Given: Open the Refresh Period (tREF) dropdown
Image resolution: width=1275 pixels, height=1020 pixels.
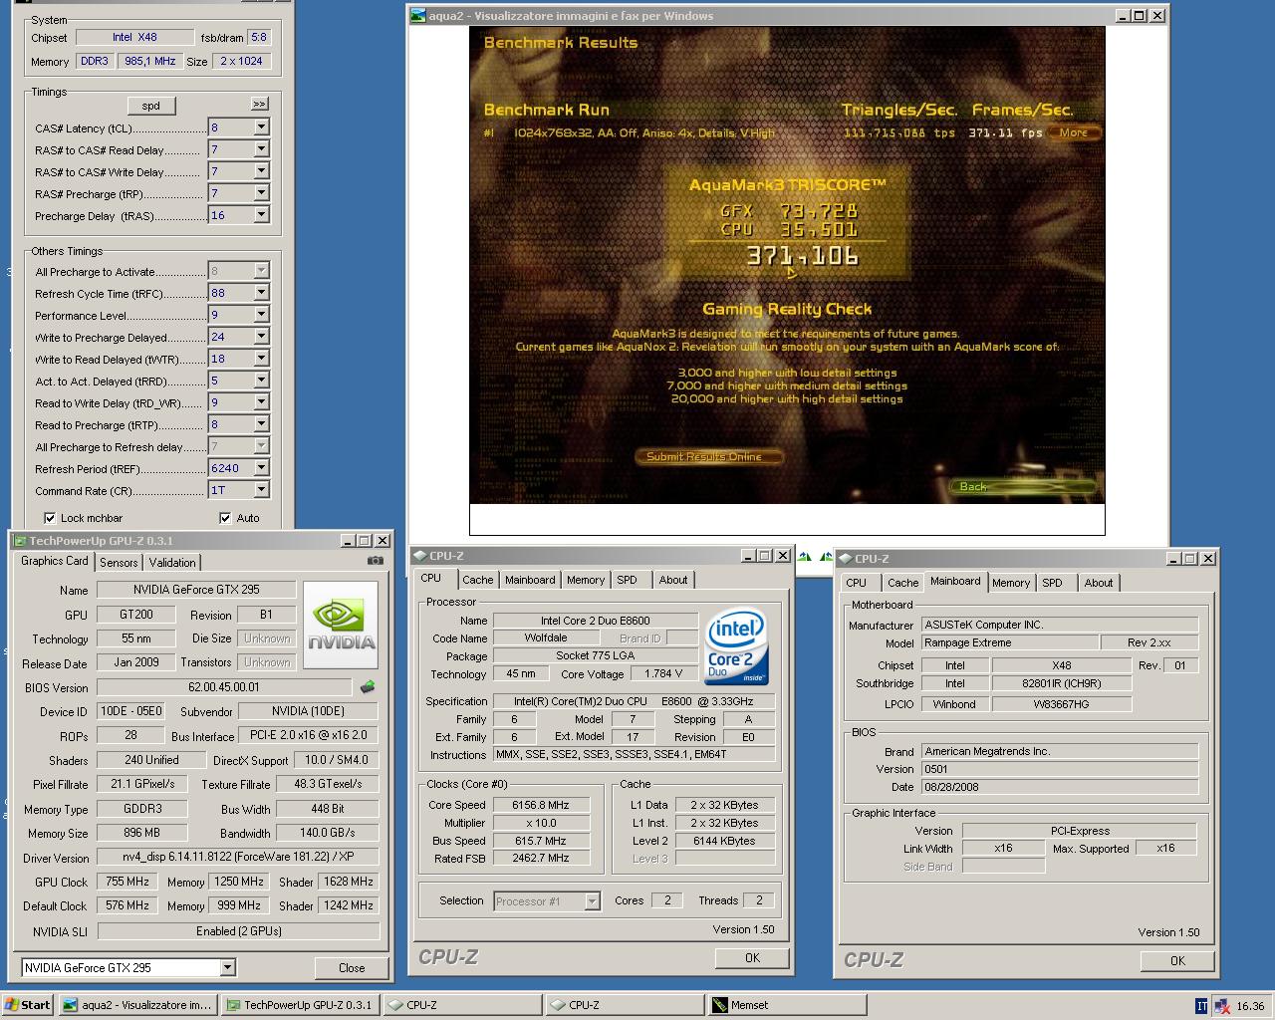Looking at the screenshot, I should pyautogui.click(x=261, y=468).
